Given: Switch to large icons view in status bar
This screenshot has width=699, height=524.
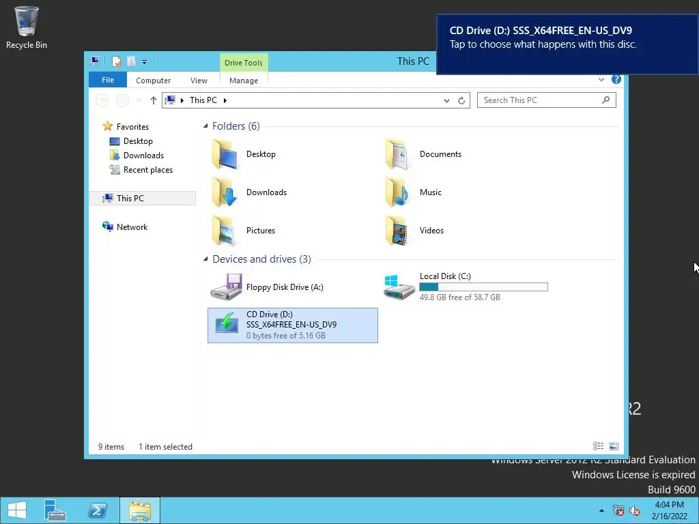Looking at the screenshot, I should click(614, 446).
